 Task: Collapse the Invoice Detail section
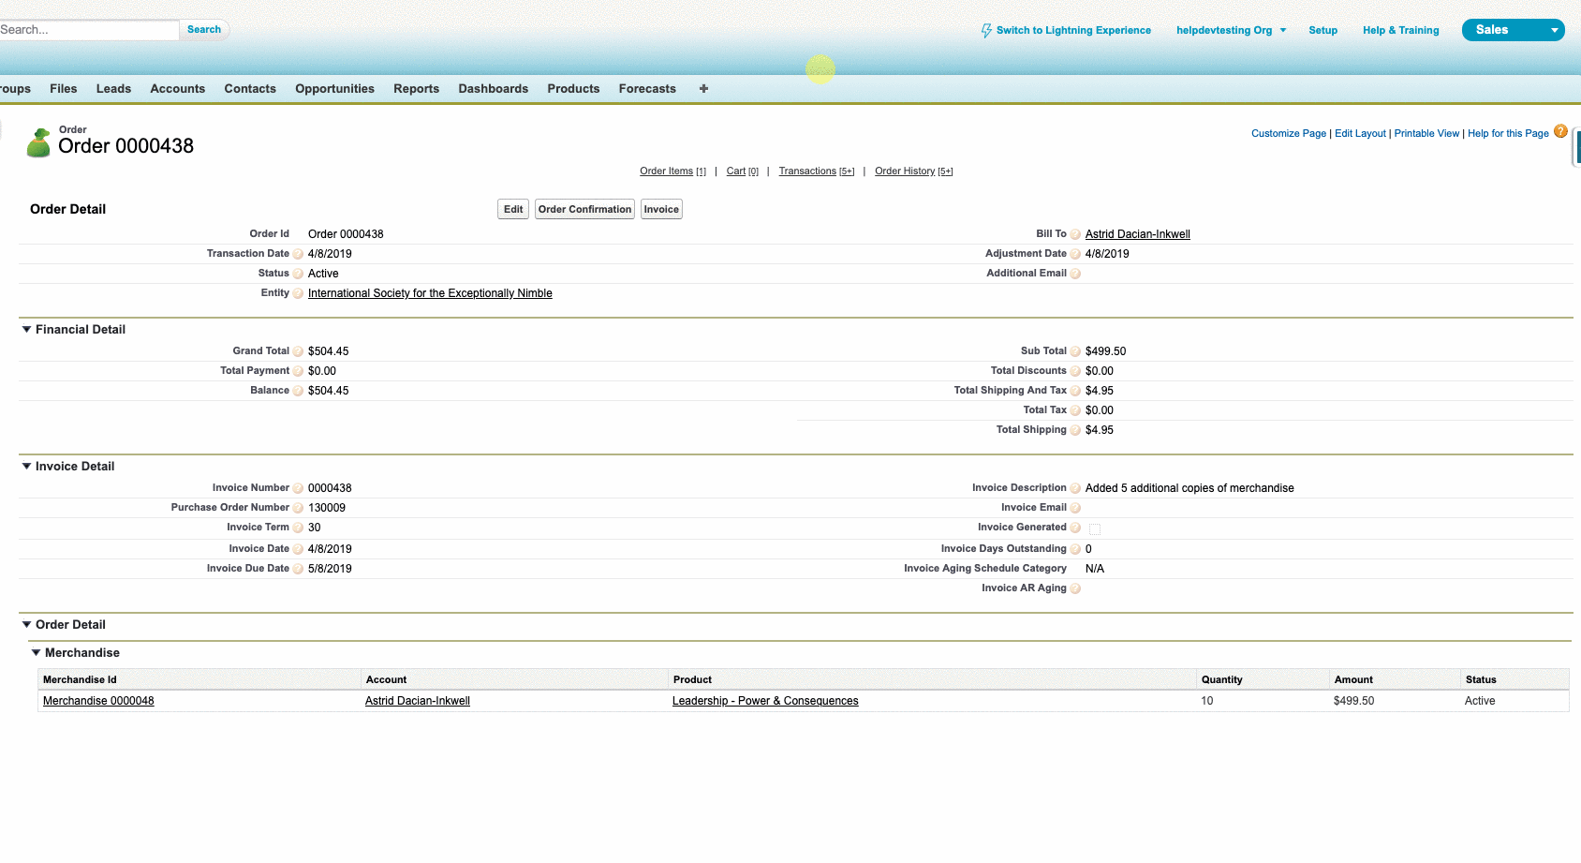pyautogui.click(x=27, y=467)
